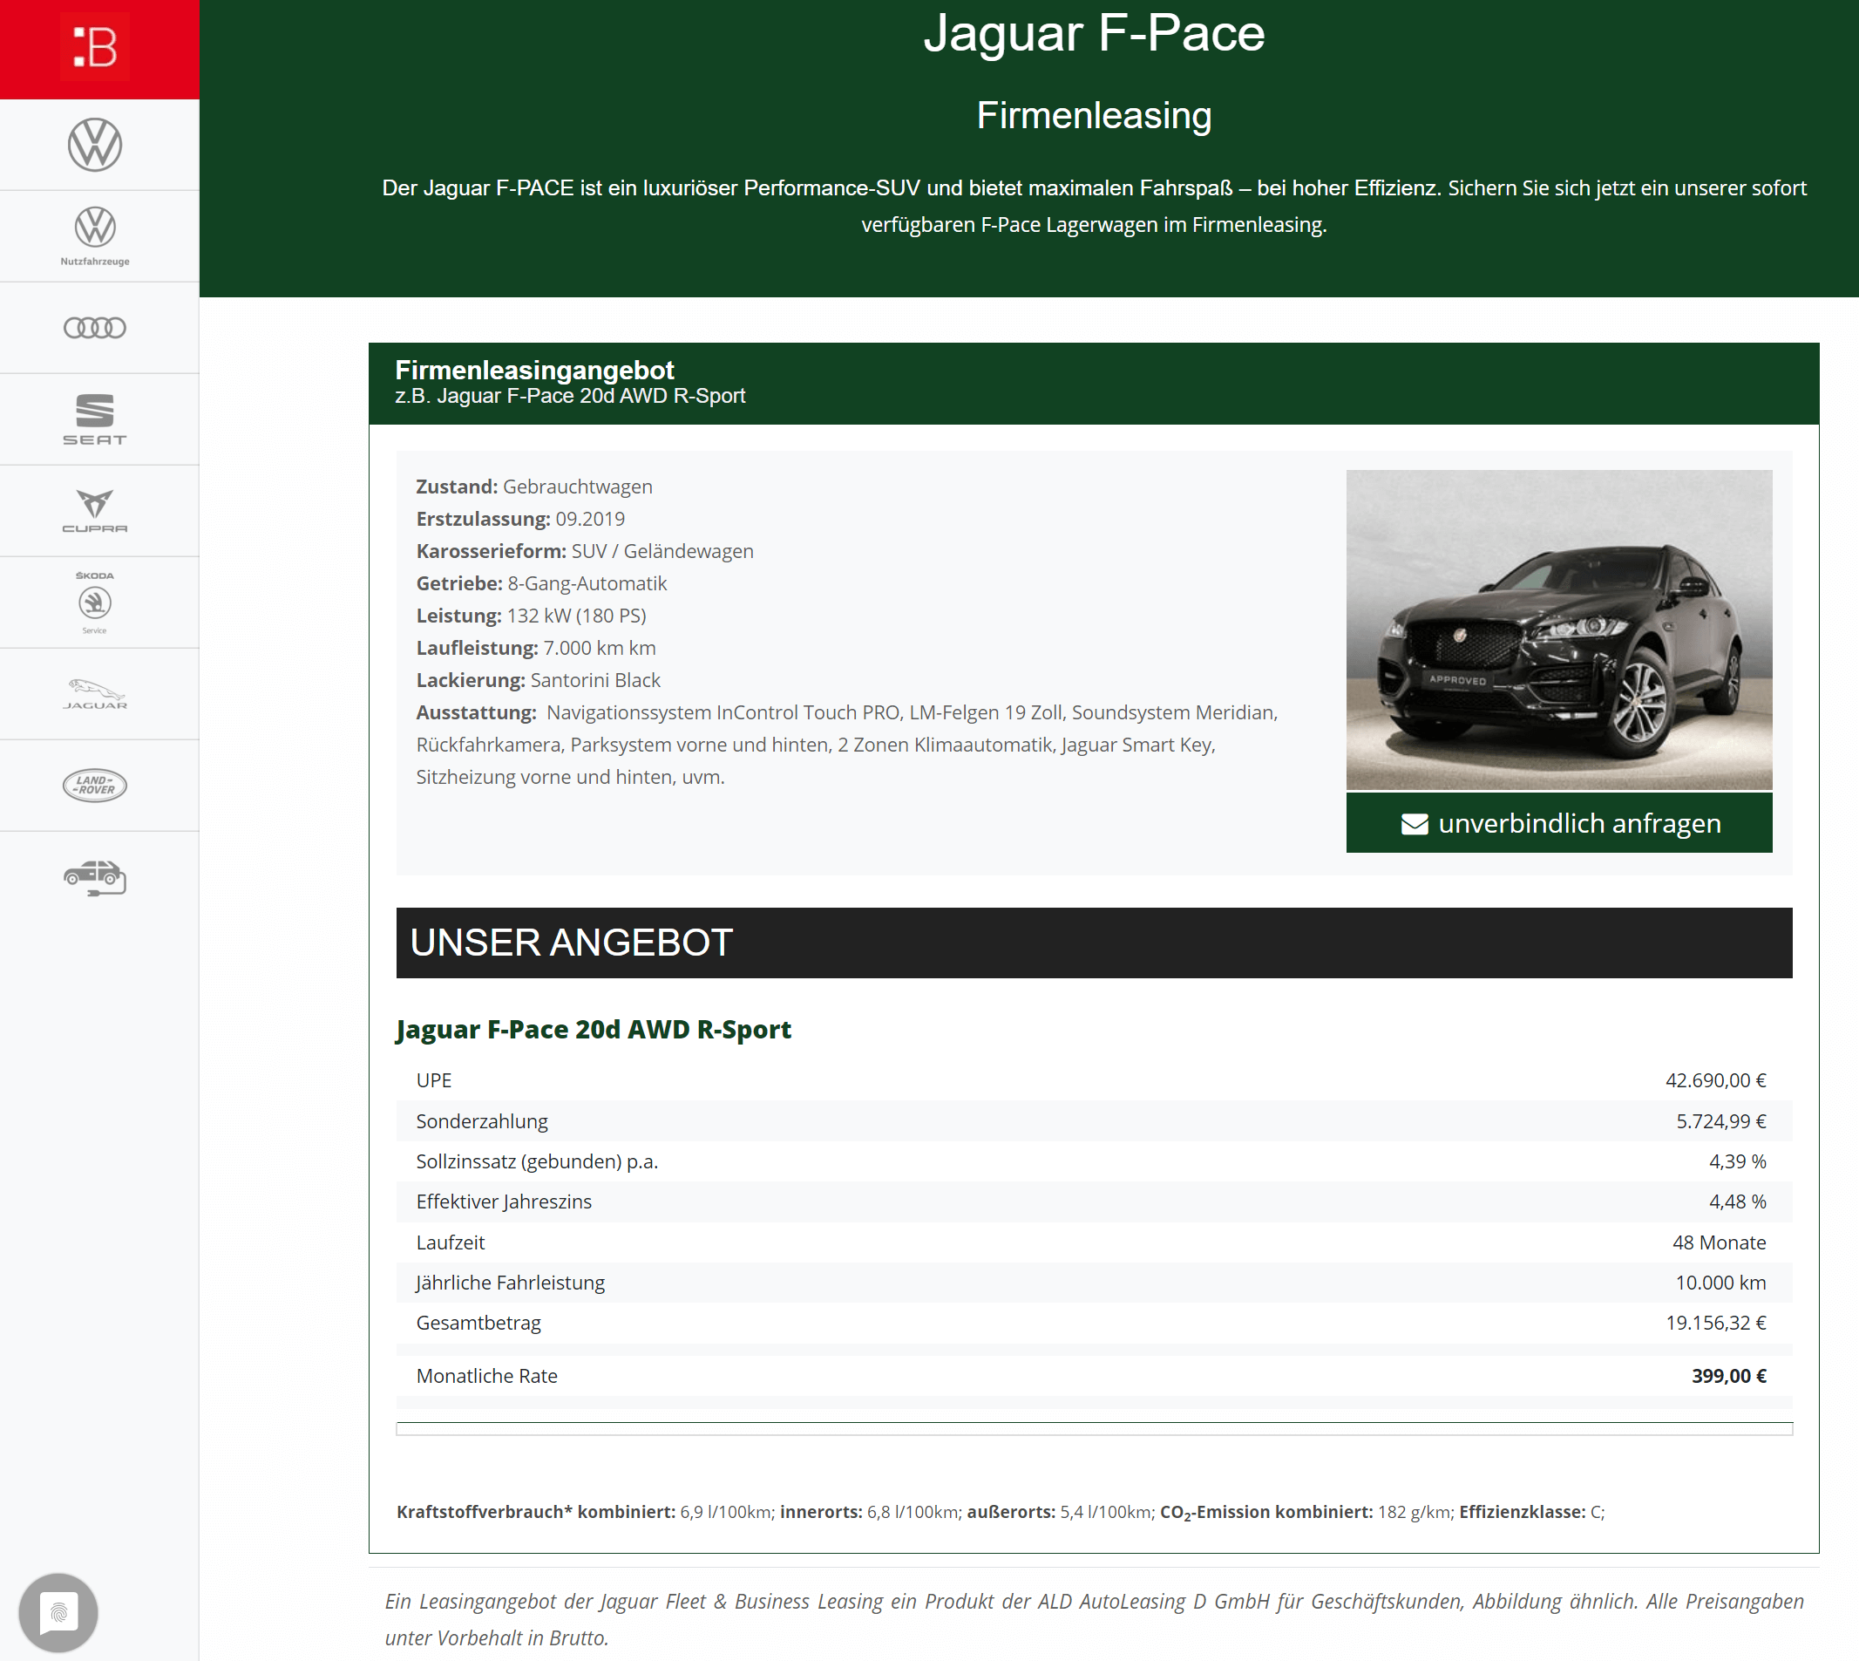The height and width of the screenshot is (1661, 1859).
Task: Click the Kraftstoffverbrauch kombiniert 6,9 l/100km text
Action: tap(587, 1512)
